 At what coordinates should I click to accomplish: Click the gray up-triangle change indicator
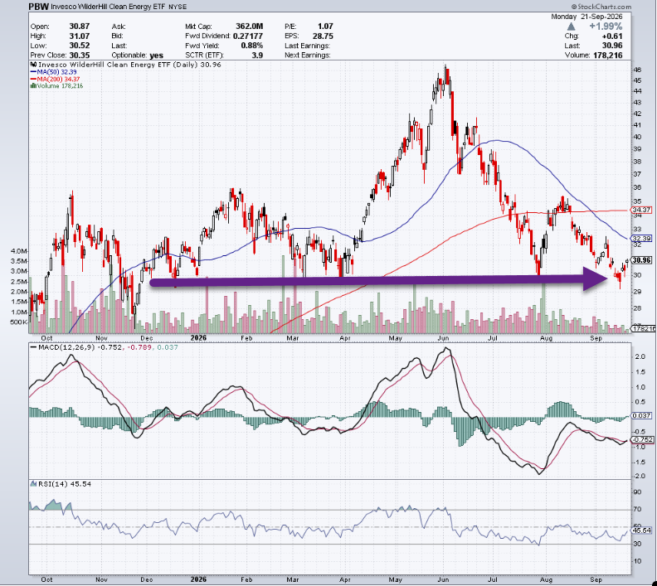pyautogui.click(x=571, y=27)
